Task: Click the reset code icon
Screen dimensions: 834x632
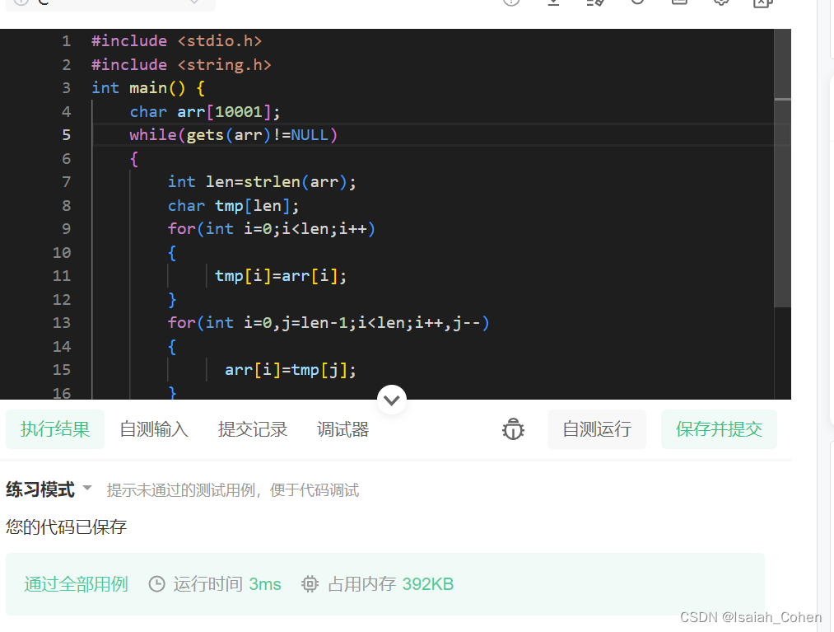Action: [638, 4]
